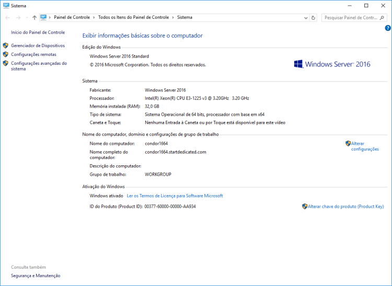The height and width of the screenshot is (286, 392).
Task: Click the Sistema window title icon
Action: tap(6, 6)
